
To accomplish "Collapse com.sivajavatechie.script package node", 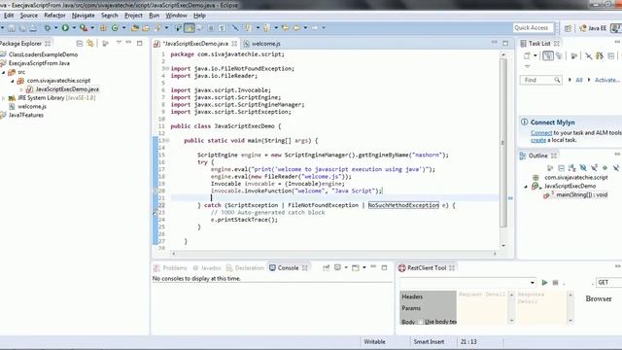I will pyautogui.click(x=13, y=81).
